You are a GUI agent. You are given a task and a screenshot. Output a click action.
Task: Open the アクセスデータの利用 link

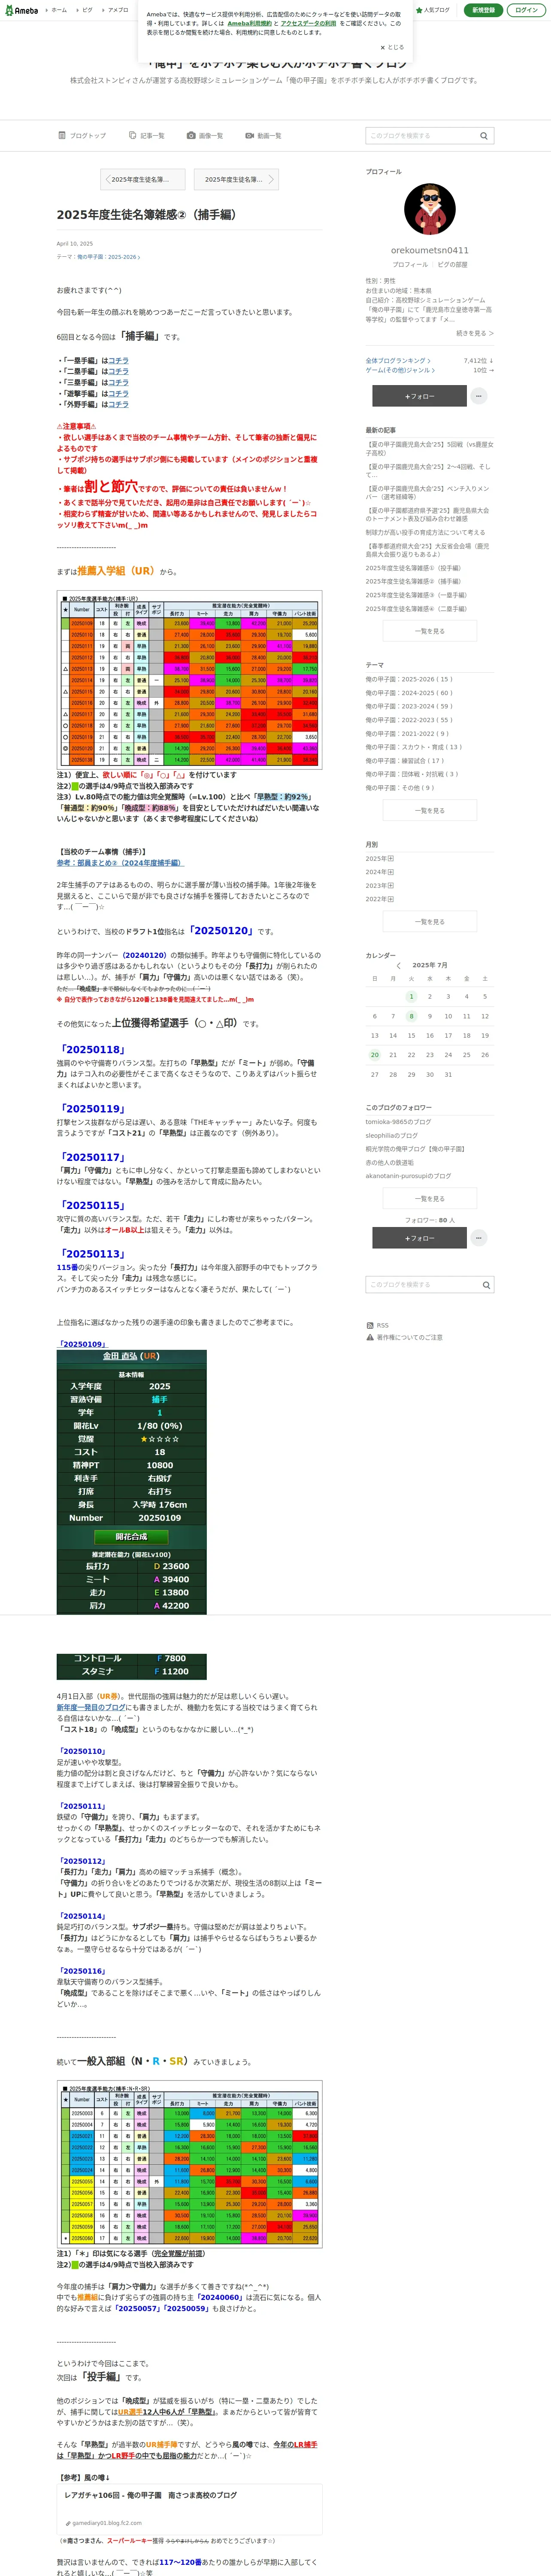pyautogui.click(x=308, y=23)
